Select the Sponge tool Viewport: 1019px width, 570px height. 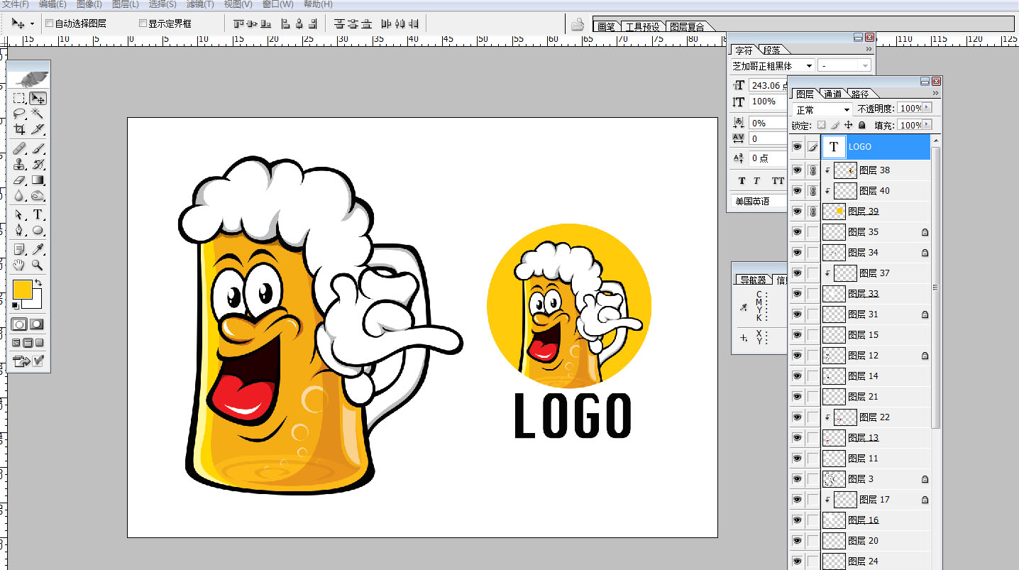click(x=38, y=196)
